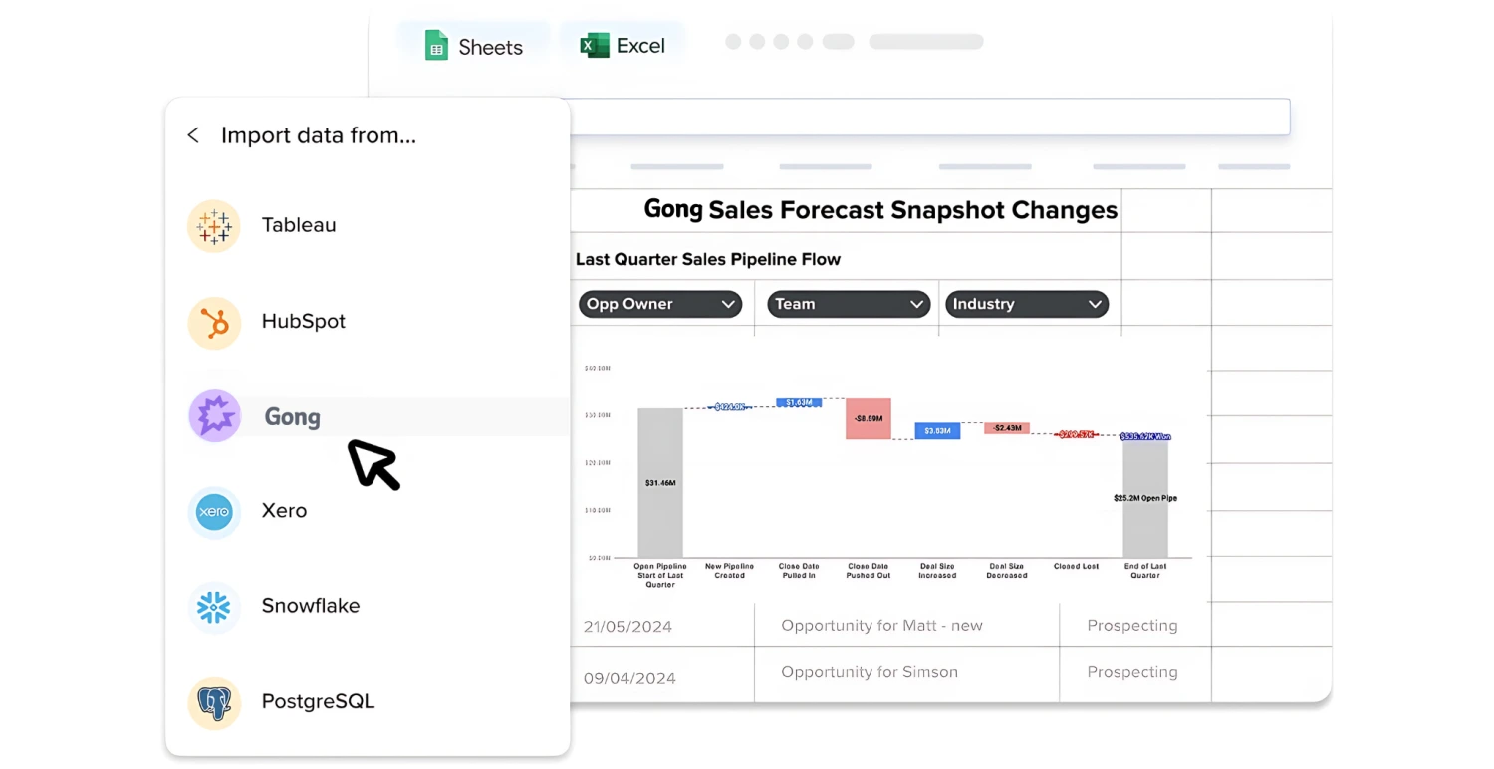The height and width of the screenshot is (769, 1494).
Task: Click the Opportunity for Simson cell
Action: [870, 672]
